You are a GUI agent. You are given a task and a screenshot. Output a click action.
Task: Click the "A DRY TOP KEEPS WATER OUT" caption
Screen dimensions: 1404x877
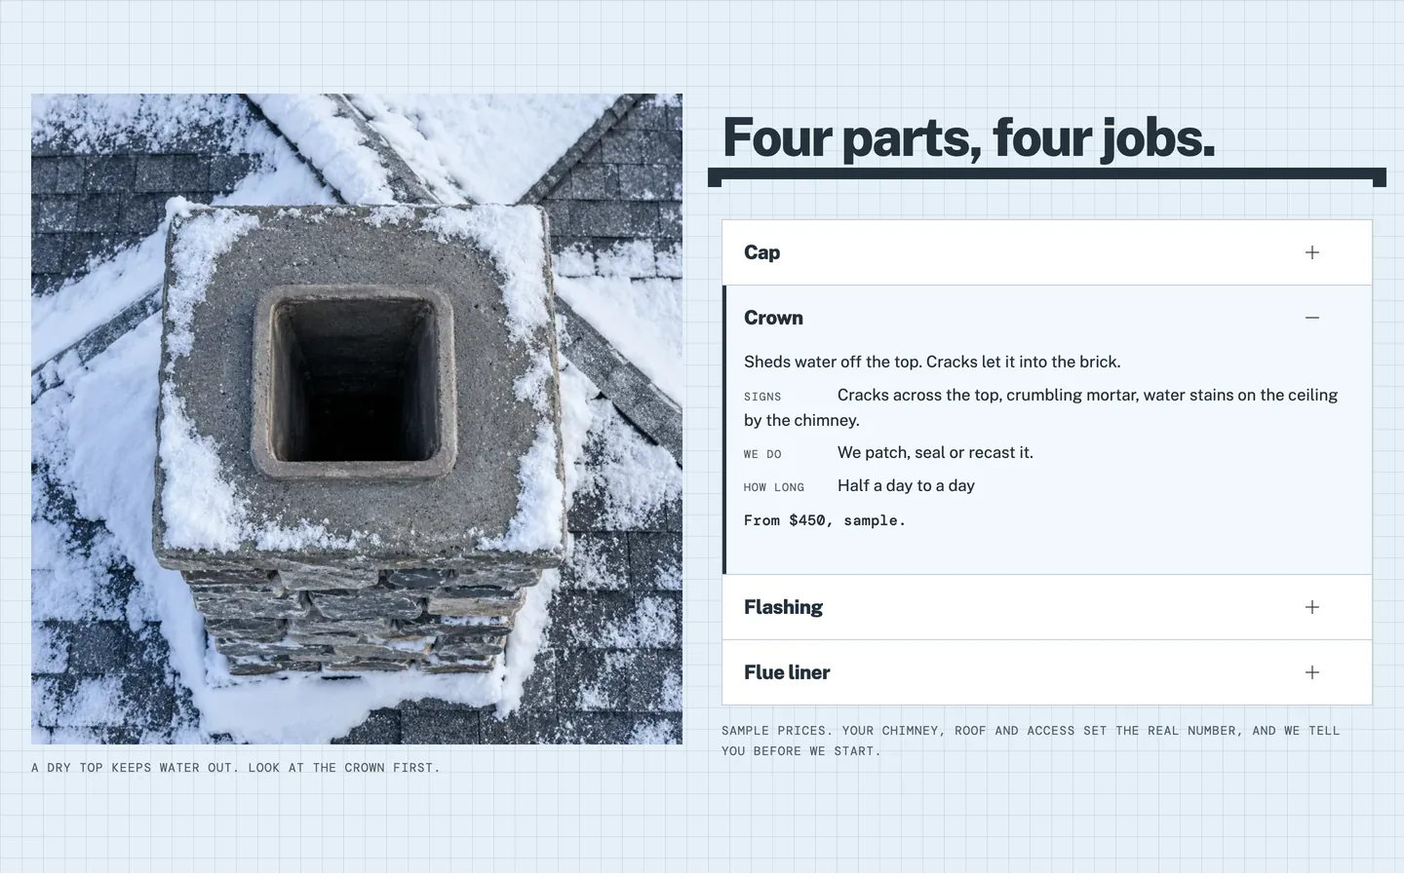(x=236, y=768)
